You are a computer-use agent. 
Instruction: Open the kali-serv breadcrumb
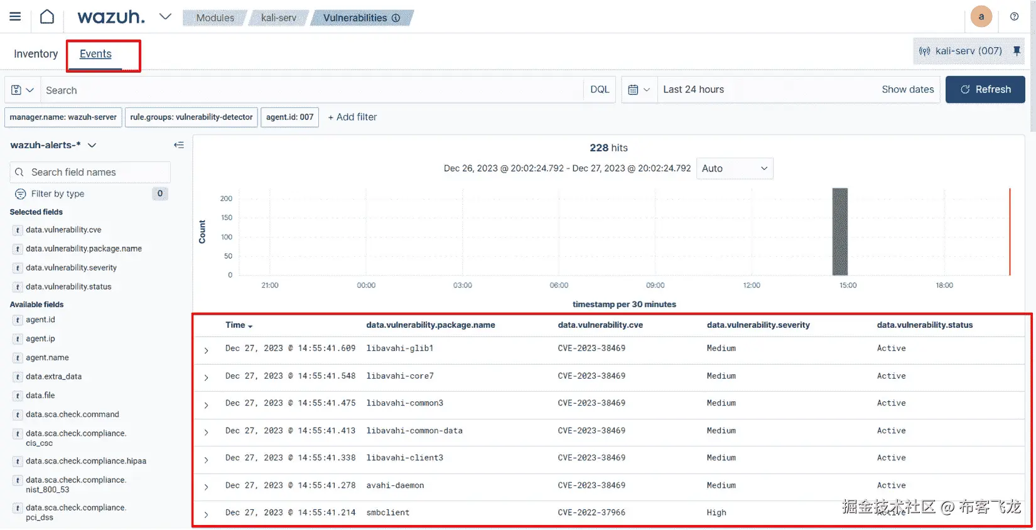pyautogui.click(x=278, y=18)
